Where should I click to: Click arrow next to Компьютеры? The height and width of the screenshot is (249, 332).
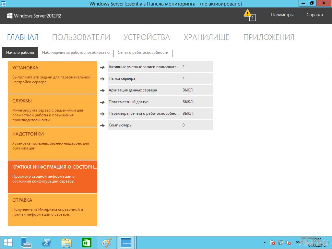pos(102,125)
